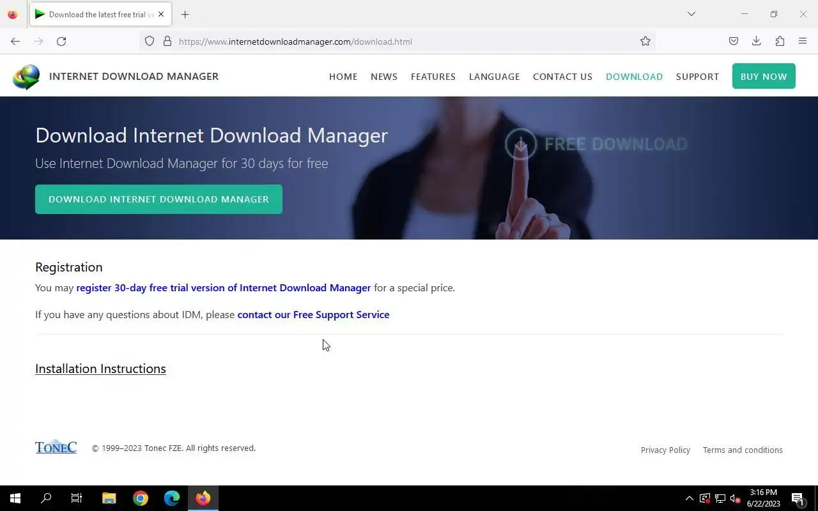Viewport: 818px width, 511px height.
Task: Open the Privacy Policy link
Action: [x=665, y=450]
